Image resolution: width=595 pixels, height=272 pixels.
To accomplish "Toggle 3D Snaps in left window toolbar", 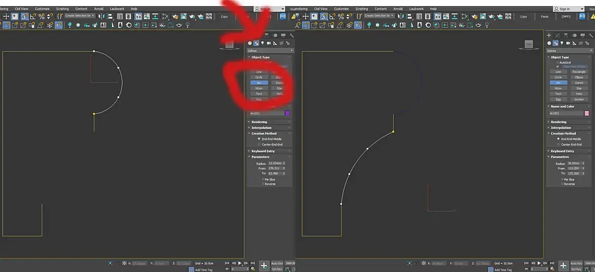I will [24, 16].
